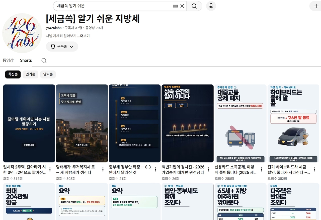This screenshot has height=220, width=321.
Task: Open the 구독중 subscription dropdown
Action: 62,47
